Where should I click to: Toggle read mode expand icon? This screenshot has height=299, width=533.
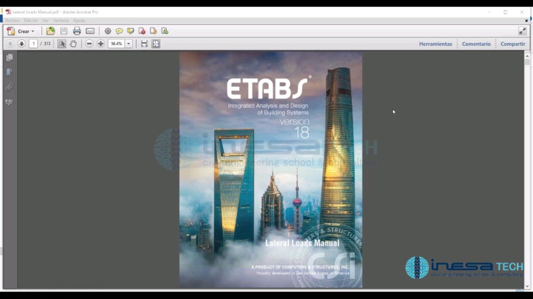coord(522,31)
